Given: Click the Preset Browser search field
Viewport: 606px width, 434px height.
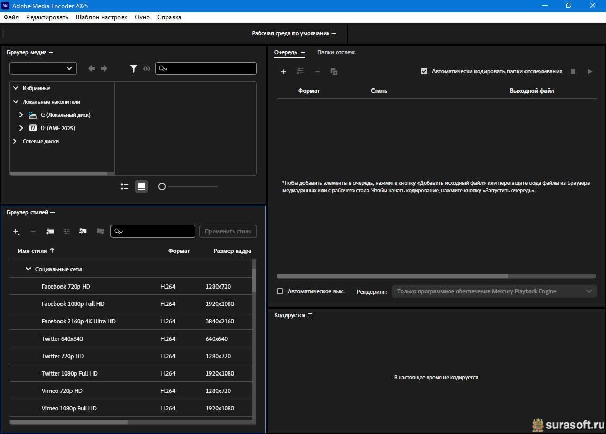Looking at the screenshot, I should [x=153, y=231].
